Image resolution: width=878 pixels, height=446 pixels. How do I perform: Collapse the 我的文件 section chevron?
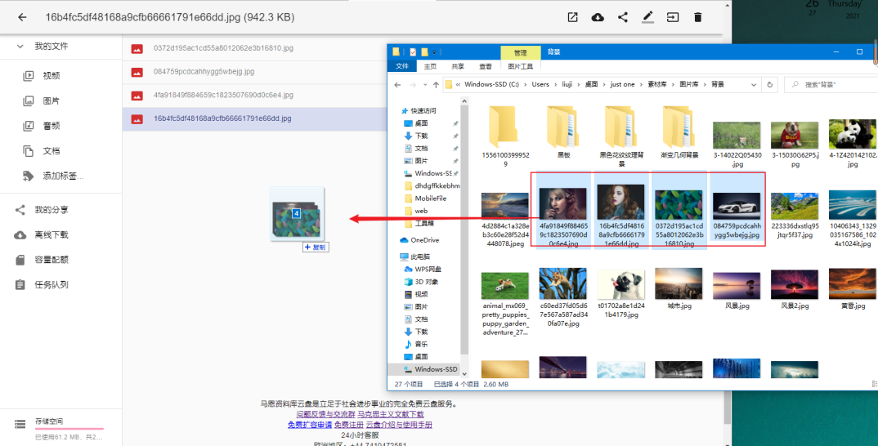click(20, 47)
